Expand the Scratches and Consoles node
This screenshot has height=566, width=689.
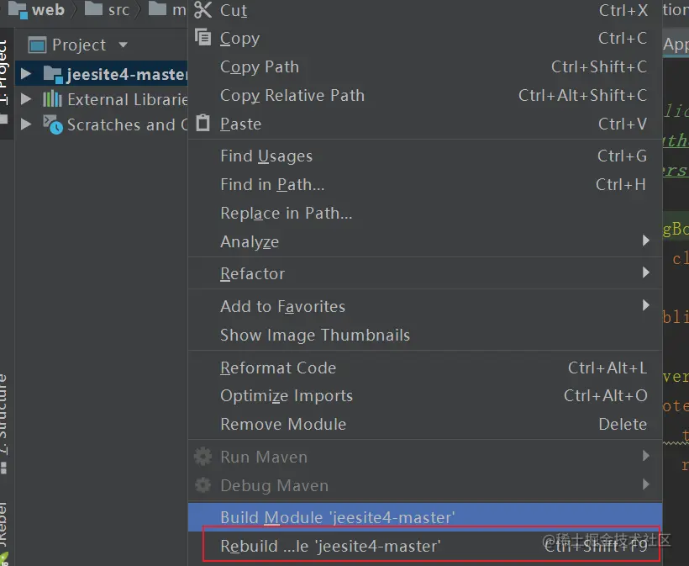point(26,124)
